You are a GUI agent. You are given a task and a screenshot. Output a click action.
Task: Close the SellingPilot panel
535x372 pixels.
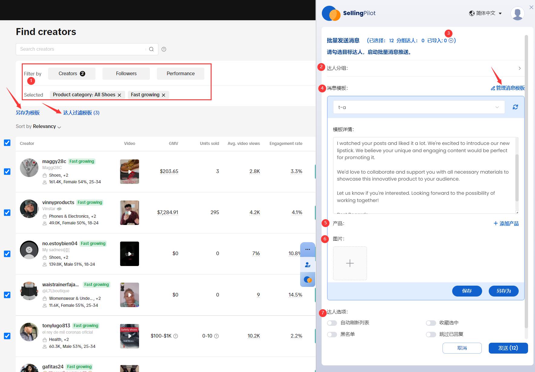click(531, 7)
